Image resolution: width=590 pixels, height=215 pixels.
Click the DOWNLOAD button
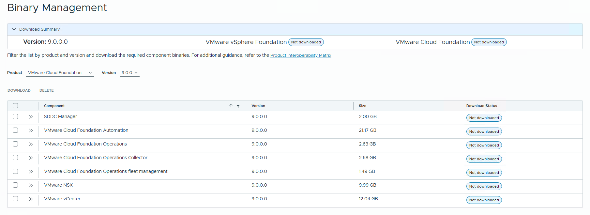click(19, 90)
